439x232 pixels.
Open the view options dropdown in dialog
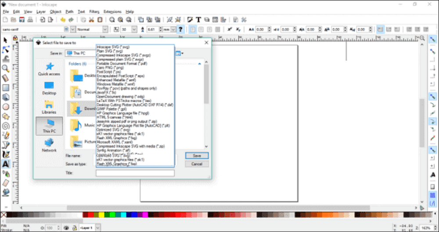click(179, 53)
